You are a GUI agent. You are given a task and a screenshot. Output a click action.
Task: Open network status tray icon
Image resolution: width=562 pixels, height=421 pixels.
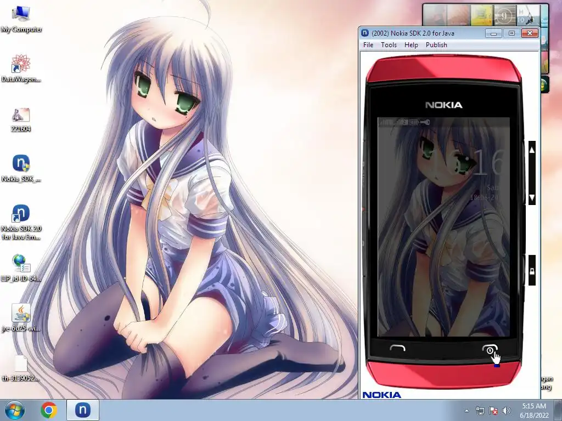point(480,411)
